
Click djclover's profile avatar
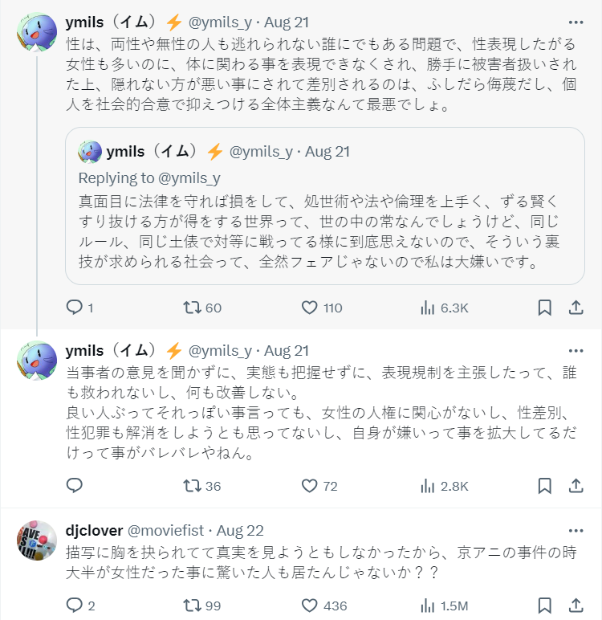[37, 540]
